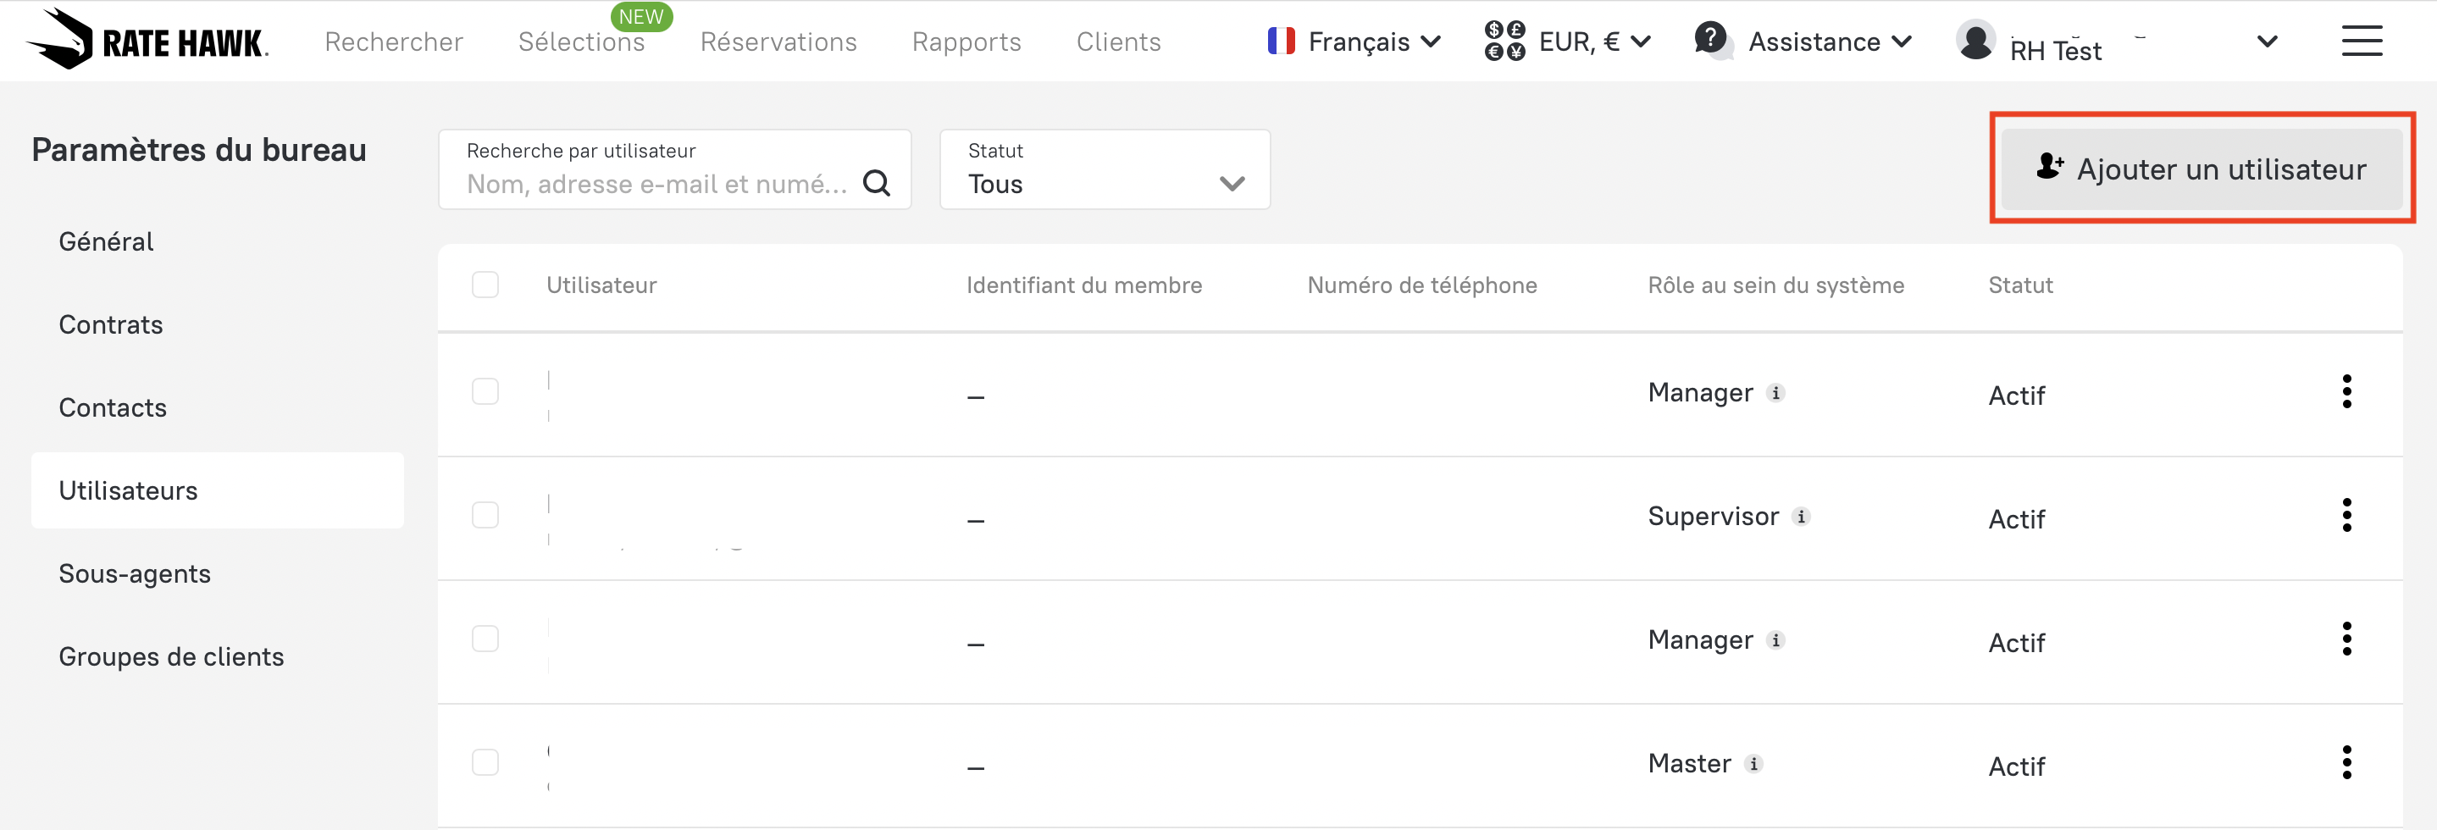Click the Rate Hawk logo
This screenshot has height=830, width=2437.
[147, 41]
